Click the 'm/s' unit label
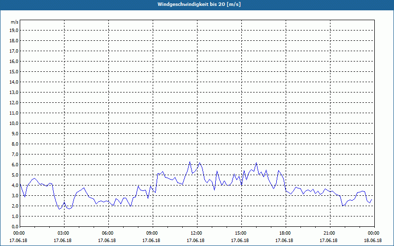This screenshot has width=394, height=246. (14, 22)
